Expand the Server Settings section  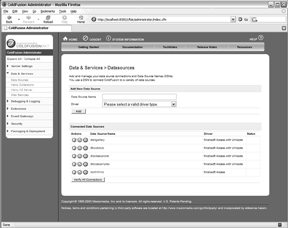pyautogui.click(x=8, y=66)
